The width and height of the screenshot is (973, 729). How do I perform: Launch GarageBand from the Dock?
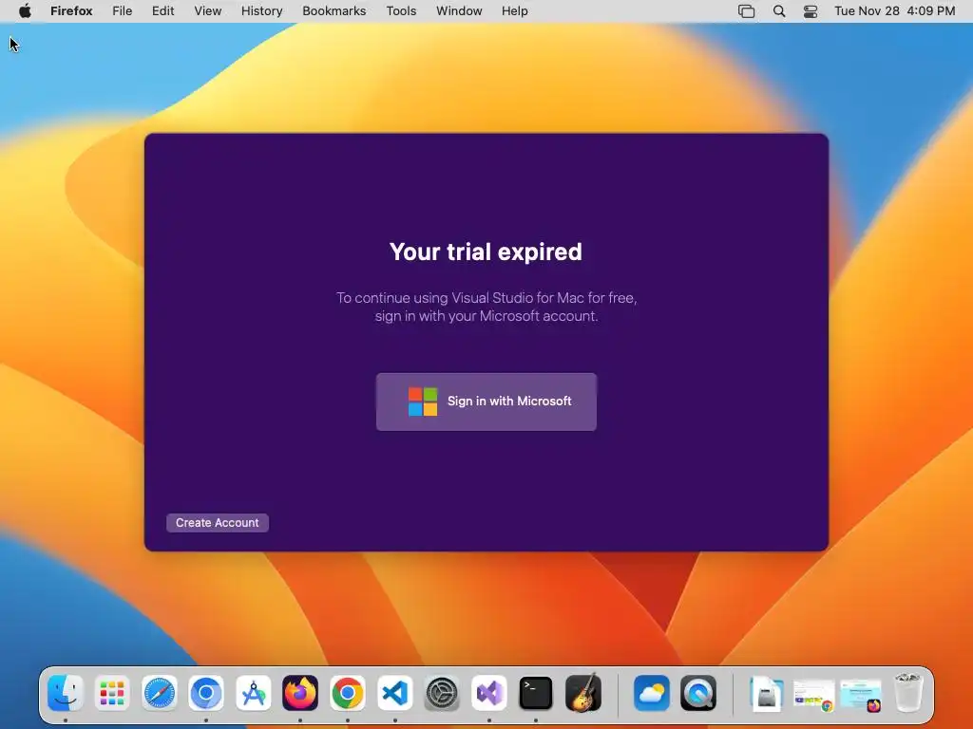coord(583,692)
